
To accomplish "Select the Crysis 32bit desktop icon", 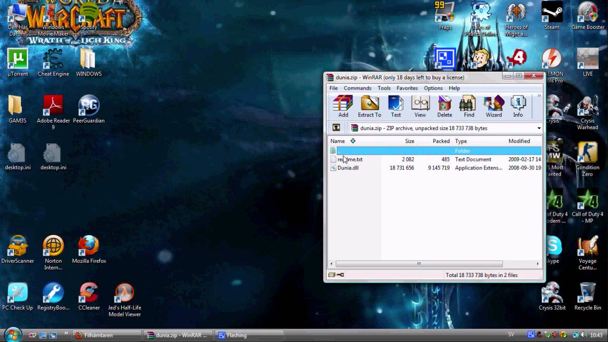I will (552, 297).
